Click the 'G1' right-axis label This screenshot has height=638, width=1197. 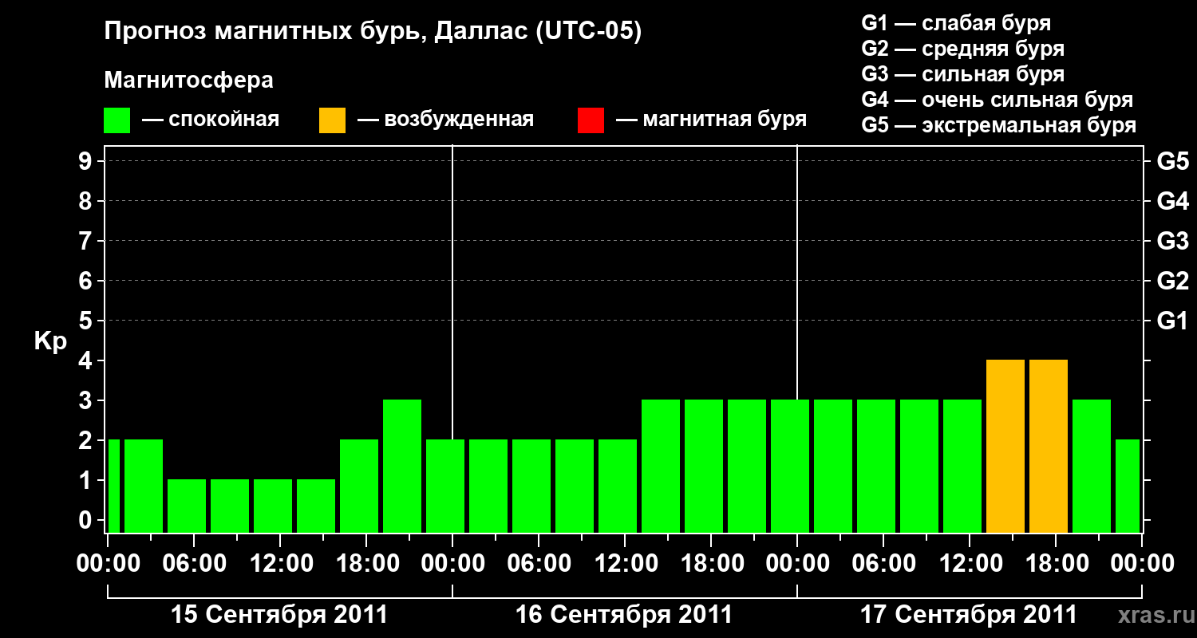tap(1172, 321)
